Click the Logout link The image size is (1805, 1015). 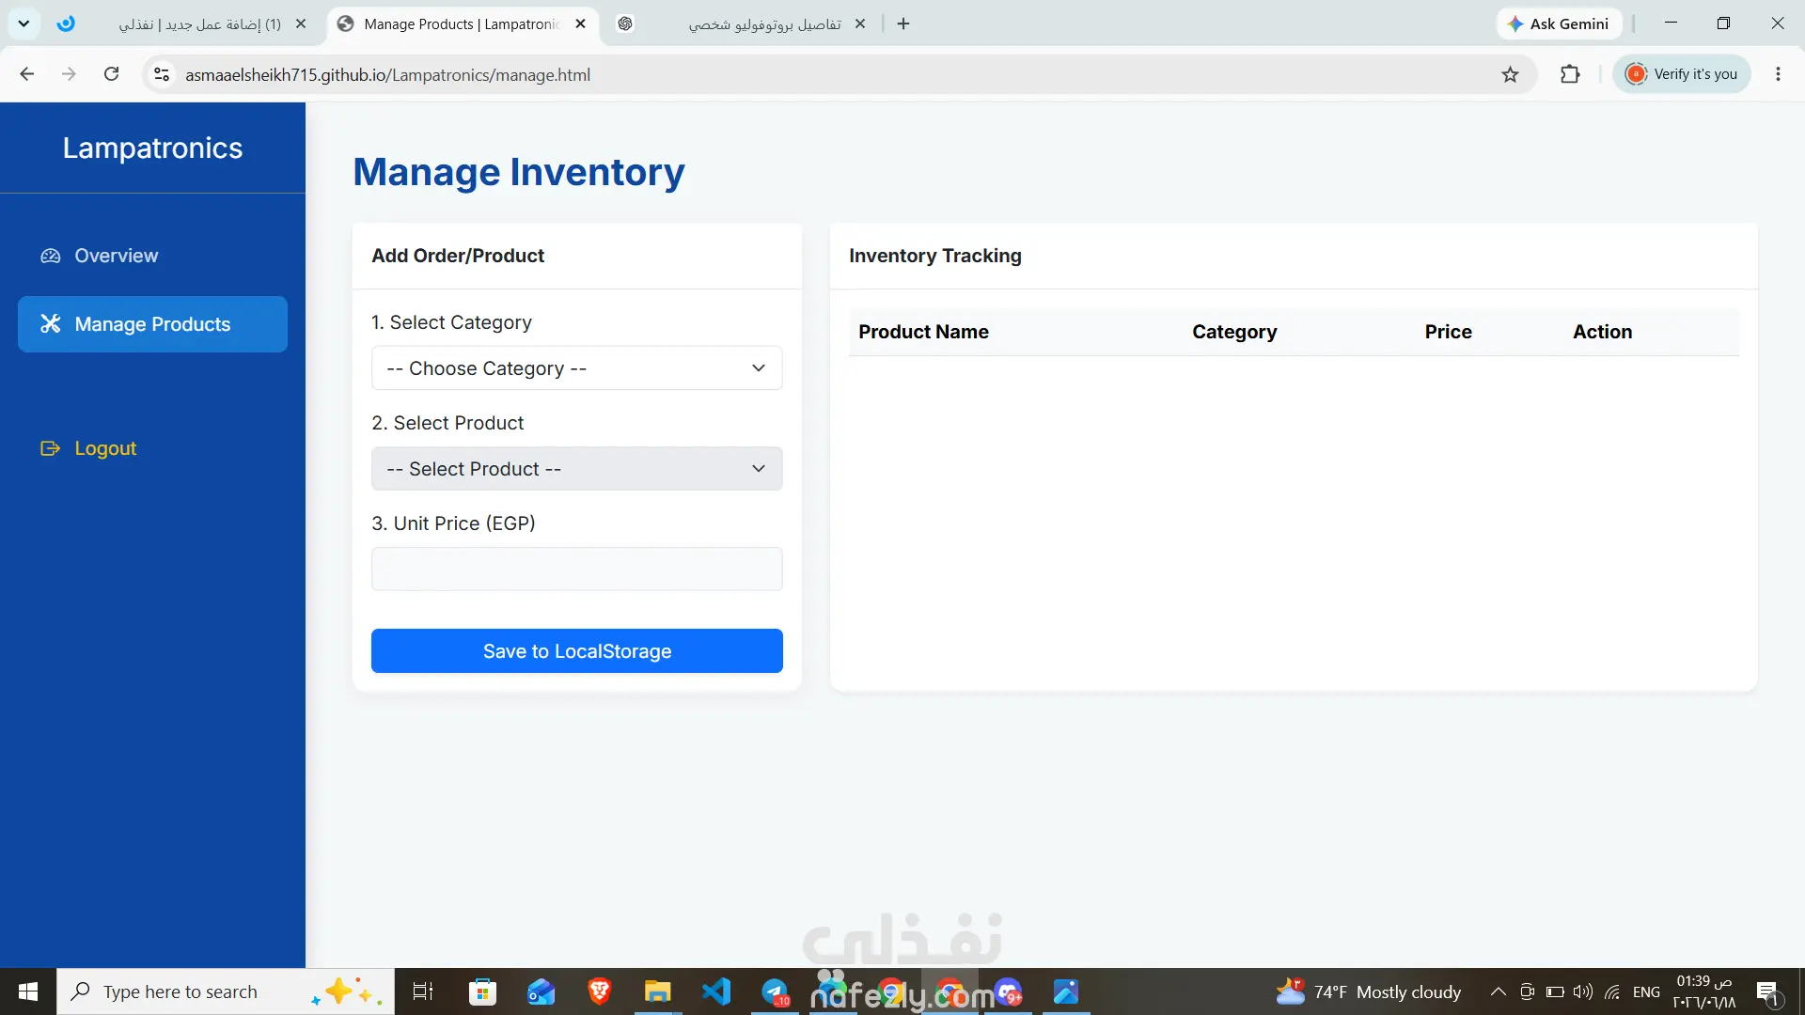pyautogui.click(x=152, y=448)
